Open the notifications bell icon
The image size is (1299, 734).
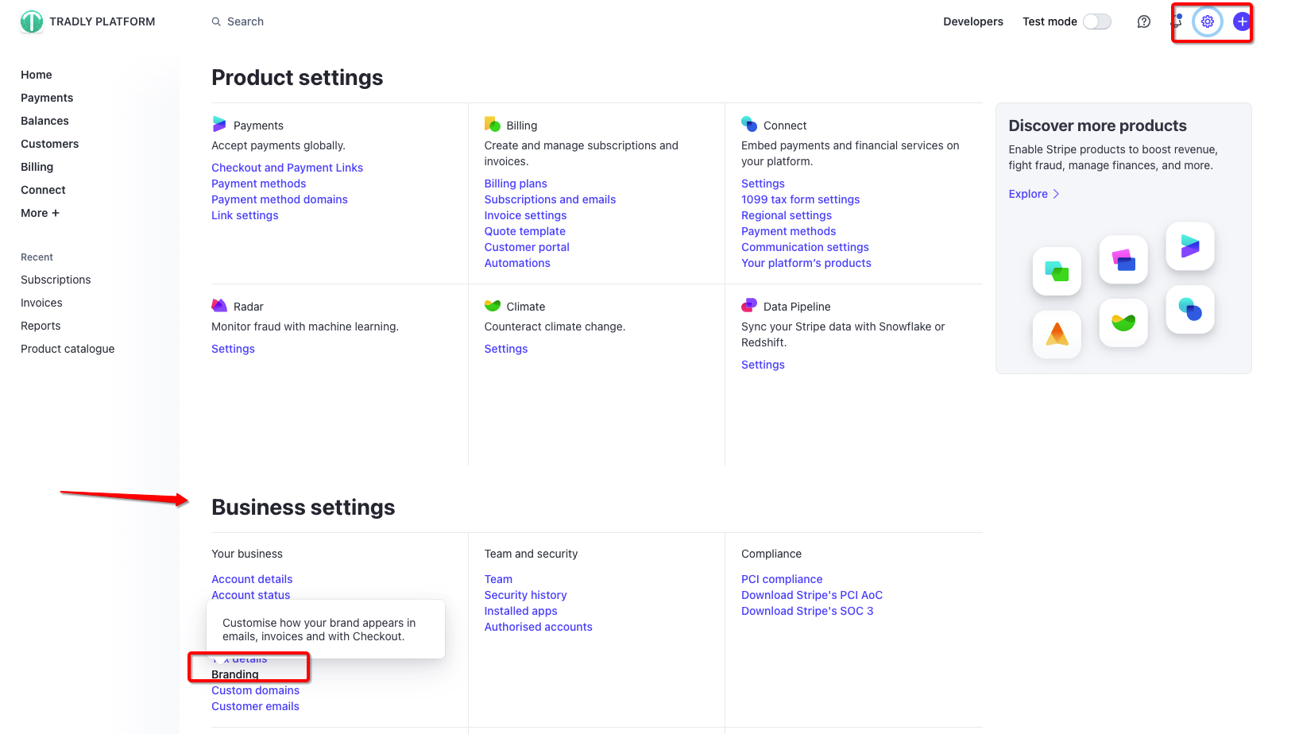(x=1177, y=22)
